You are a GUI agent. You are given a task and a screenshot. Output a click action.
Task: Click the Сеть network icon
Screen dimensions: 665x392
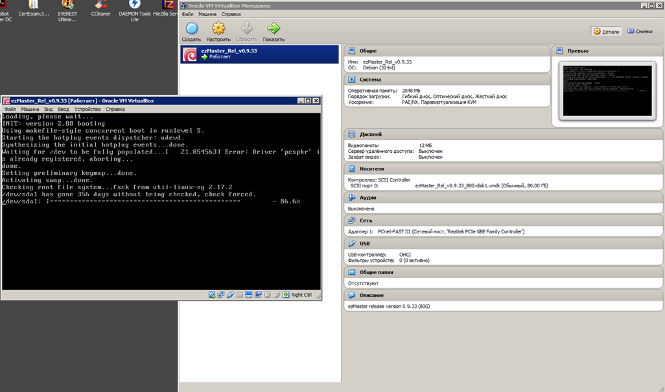pos(351,220)
